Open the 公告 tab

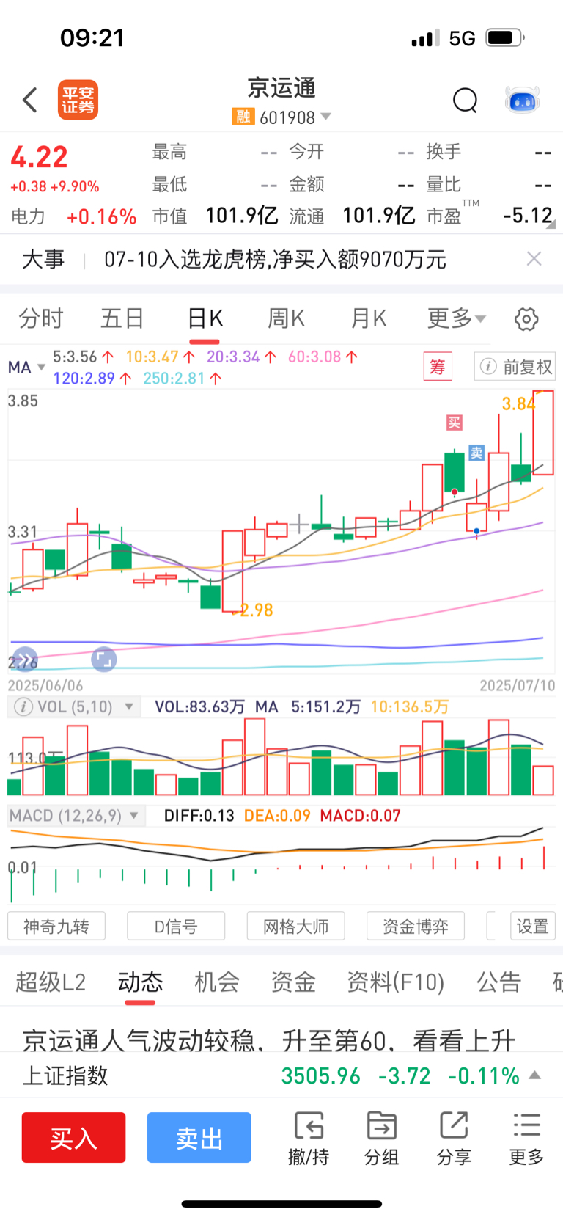[x=498, y=982]
